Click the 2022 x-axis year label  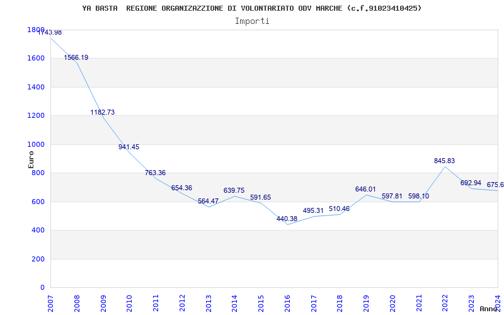[x=445, y=303]
